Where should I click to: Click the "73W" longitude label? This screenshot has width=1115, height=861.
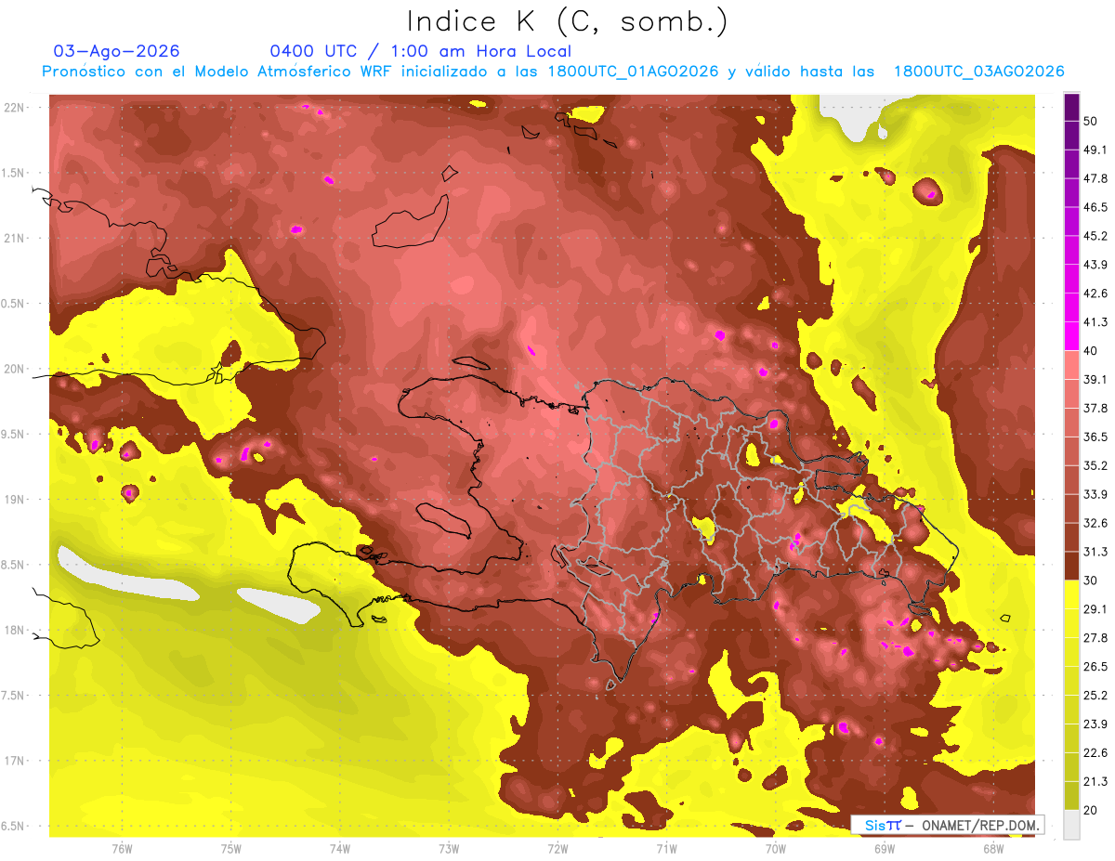click(449, 848)
